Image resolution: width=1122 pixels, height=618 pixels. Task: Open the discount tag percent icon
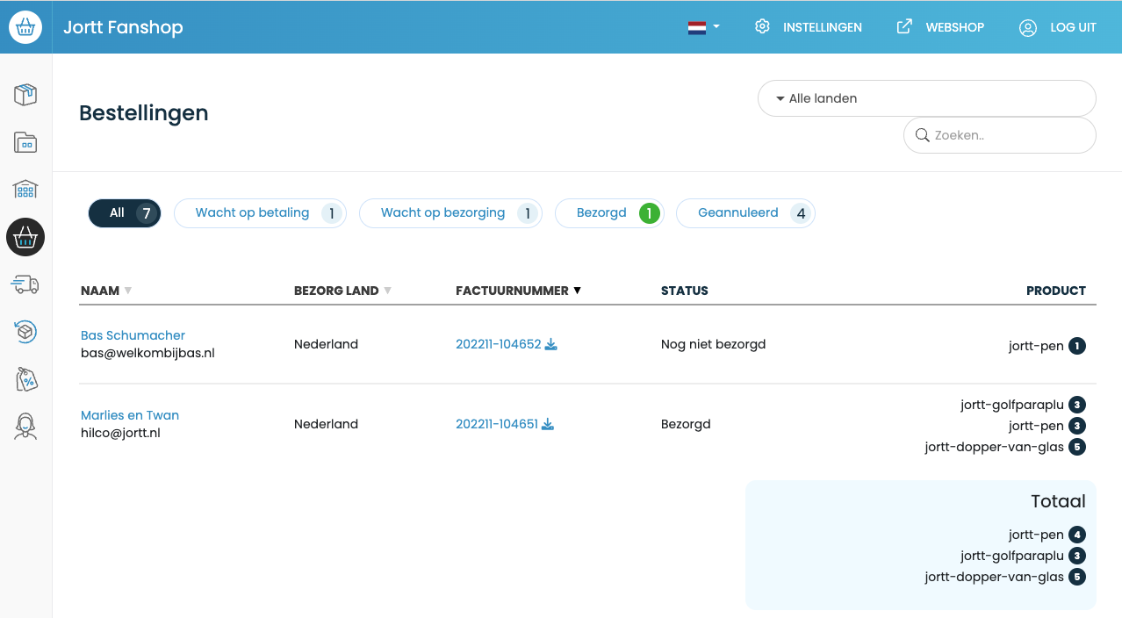[x=25, y=379]
